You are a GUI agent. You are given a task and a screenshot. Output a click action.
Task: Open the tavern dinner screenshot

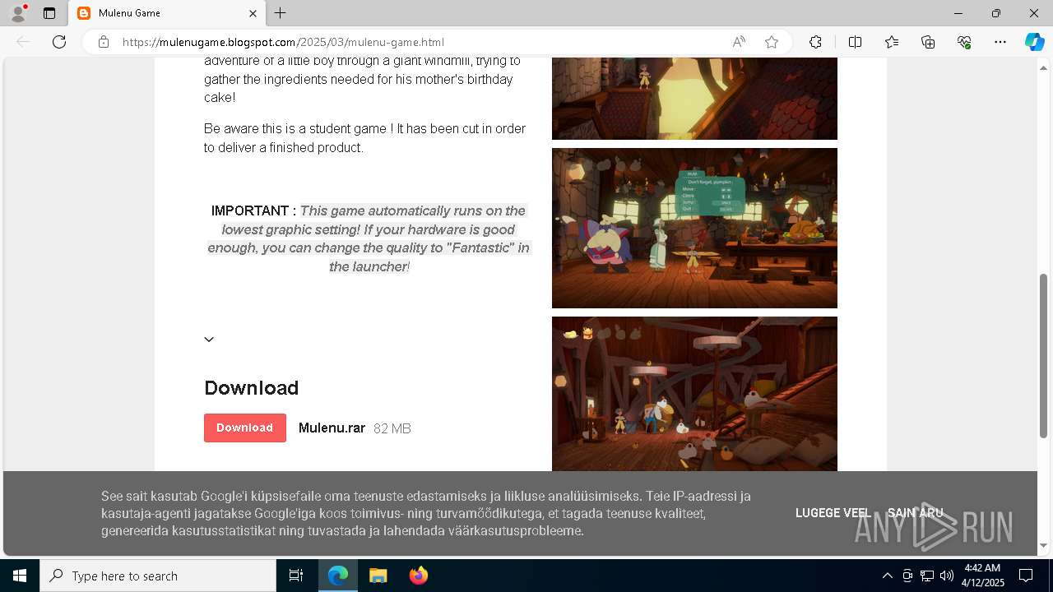(694, 228)
